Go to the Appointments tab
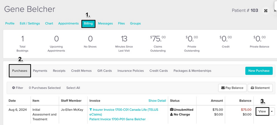This screenshot has width=277, height=125. (x=68, y=23)
